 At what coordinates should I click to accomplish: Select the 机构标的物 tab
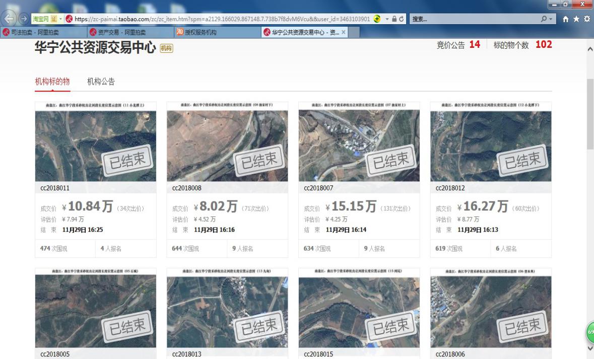pos(52,82)
